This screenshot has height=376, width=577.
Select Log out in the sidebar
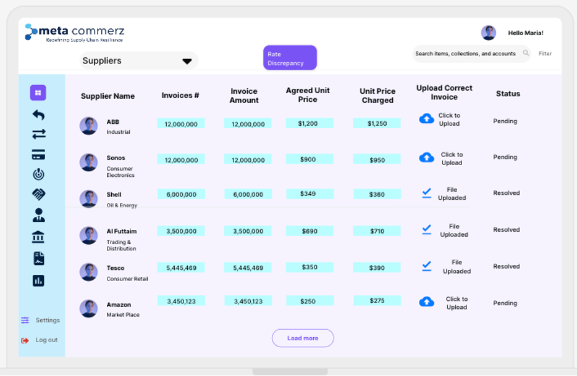(46, 340)
